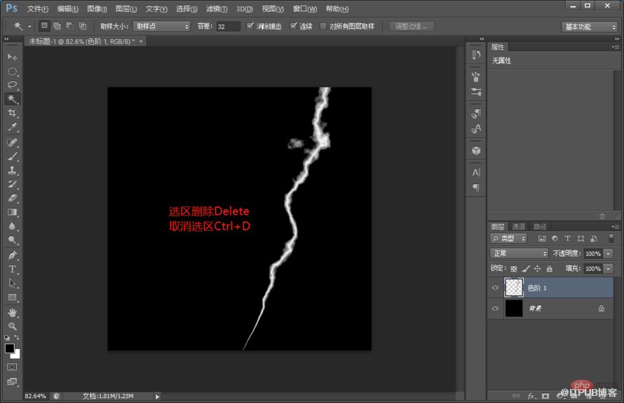This screenshot has width=624, height=403.
Task: Click the 调整边缘 refine edge button
Action: (411, 27)
